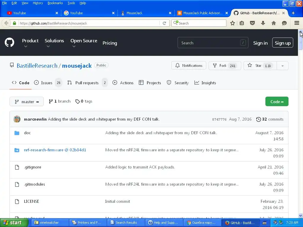Close the MouseJack Public Advisories tab
Image resolution: width=303 pixels, height=227 pixels.
click(x=227, y=13)
